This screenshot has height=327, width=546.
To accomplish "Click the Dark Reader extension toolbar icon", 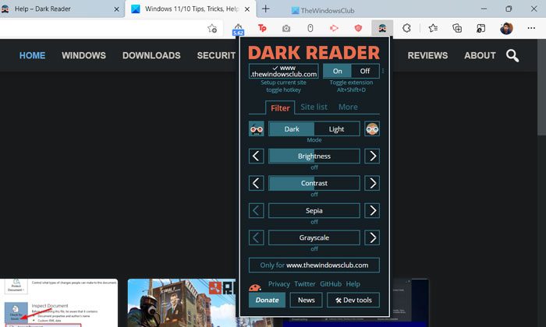I will [382, 28].
